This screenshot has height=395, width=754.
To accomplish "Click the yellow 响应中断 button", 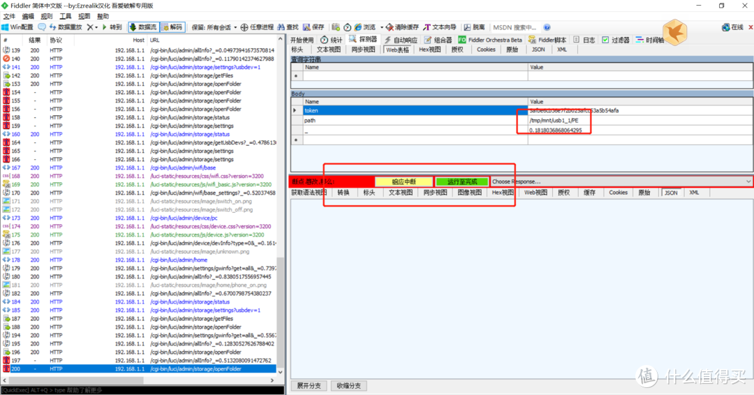I will (x=404, y=181).
